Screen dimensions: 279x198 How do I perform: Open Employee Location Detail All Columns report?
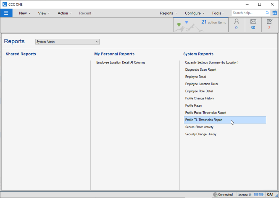point(121,62)
